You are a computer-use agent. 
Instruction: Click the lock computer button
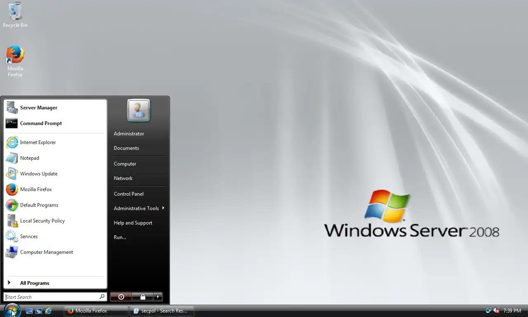[143, 297]
